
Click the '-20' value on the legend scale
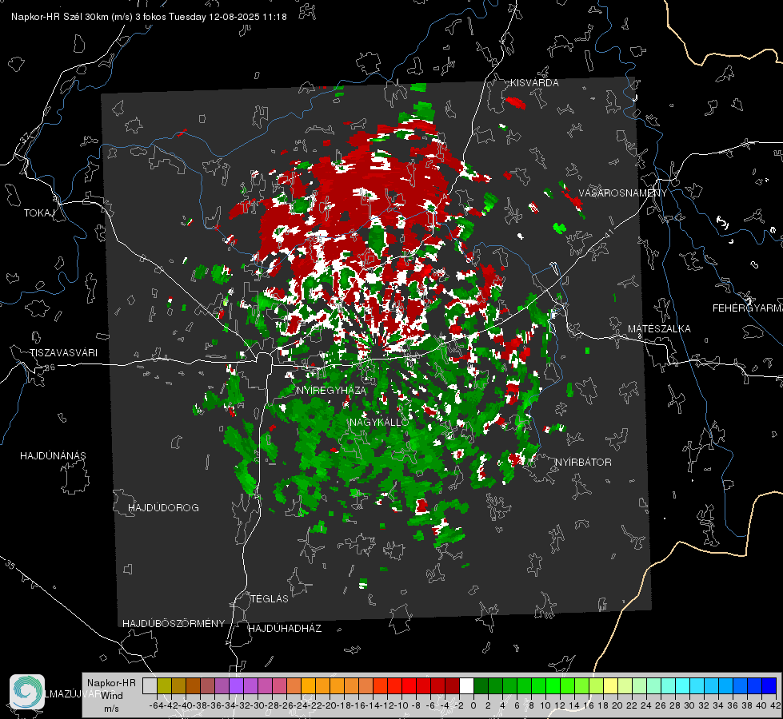pos(329,705)
